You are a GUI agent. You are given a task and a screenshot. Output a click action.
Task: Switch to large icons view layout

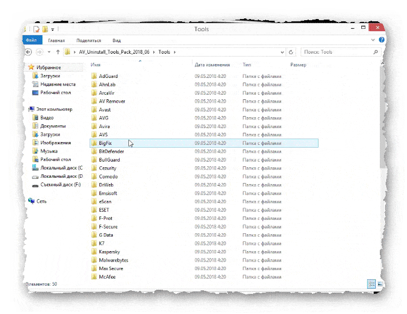[380, 284]
